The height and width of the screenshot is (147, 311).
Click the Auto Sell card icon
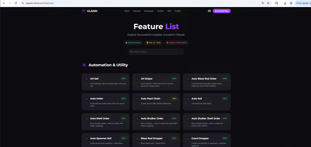(188, 99)
